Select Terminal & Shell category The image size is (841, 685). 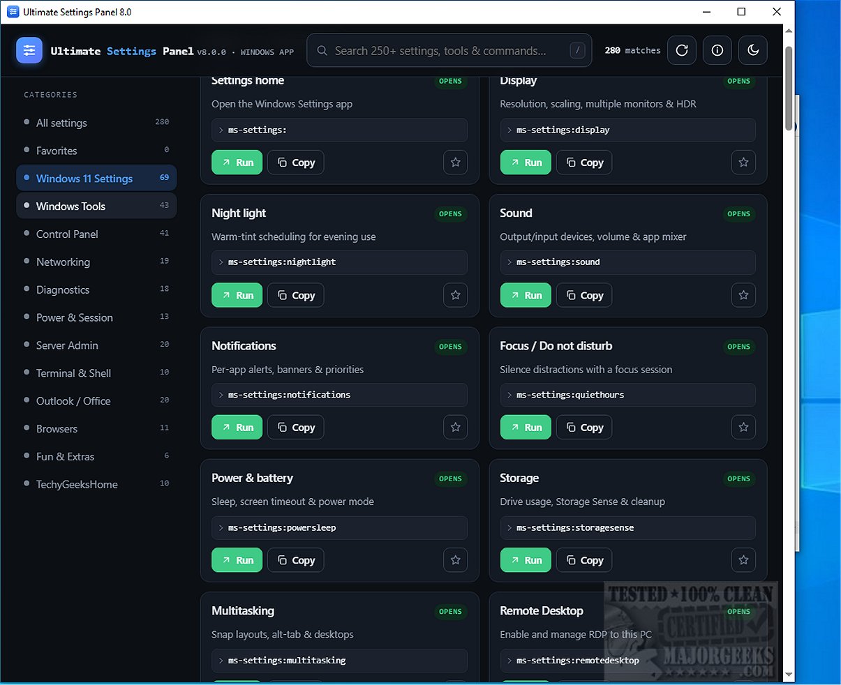click(96, 373)
